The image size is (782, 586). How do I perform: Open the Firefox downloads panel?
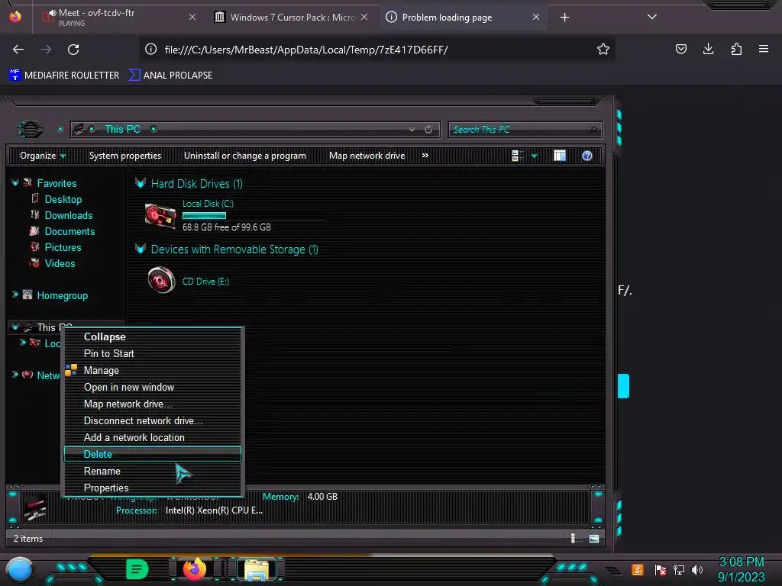coord(708,49)
